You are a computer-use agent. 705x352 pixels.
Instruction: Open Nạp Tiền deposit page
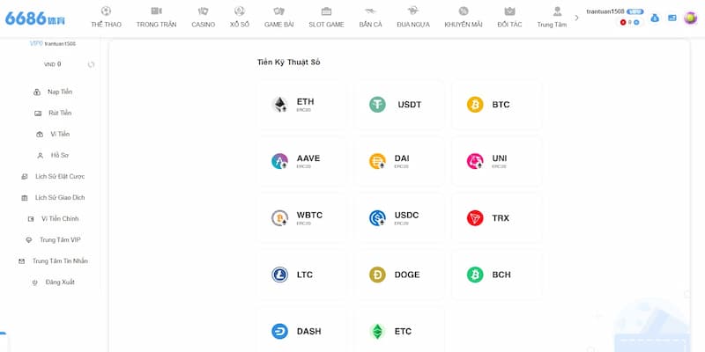click(x=53, y=92)
